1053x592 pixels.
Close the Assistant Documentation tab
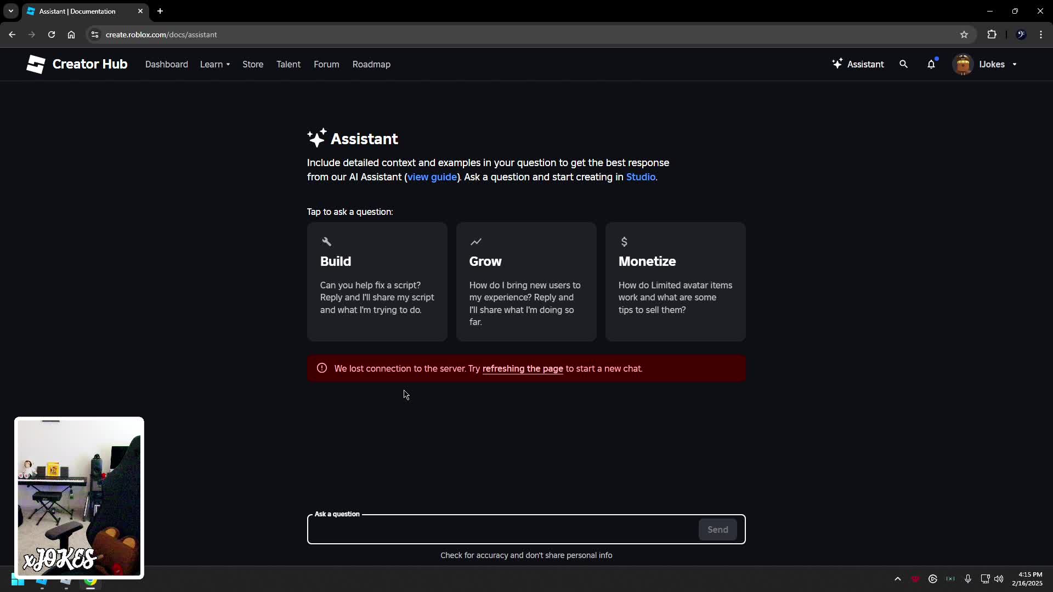(140, 11)
